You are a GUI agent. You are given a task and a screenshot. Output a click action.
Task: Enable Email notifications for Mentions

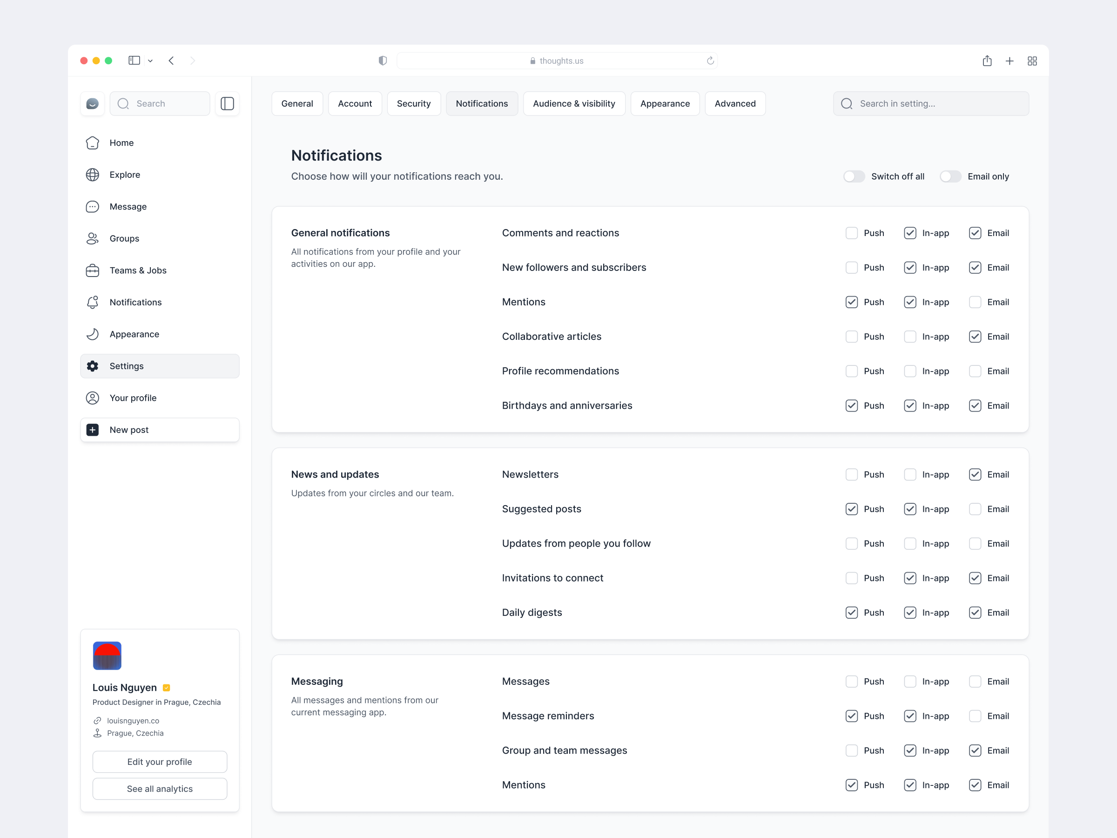(975, 302)
